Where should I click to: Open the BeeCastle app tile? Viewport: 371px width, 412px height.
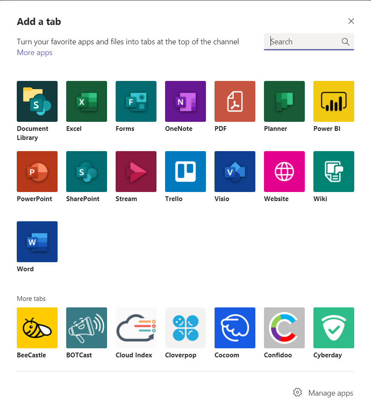37,328
